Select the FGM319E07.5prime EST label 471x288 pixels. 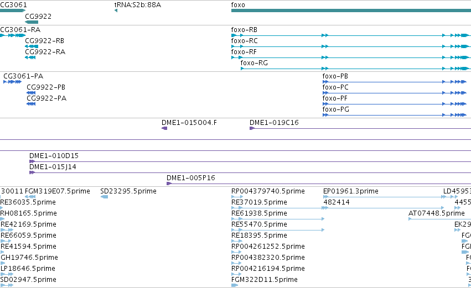58,191
